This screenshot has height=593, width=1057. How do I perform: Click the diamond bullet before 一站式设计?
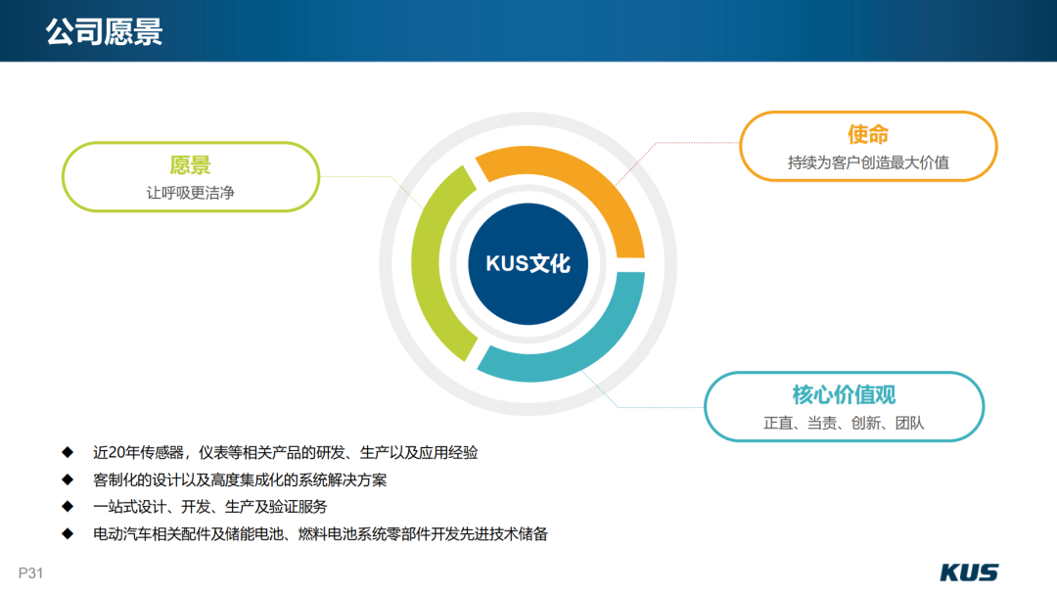pos(68,506)
